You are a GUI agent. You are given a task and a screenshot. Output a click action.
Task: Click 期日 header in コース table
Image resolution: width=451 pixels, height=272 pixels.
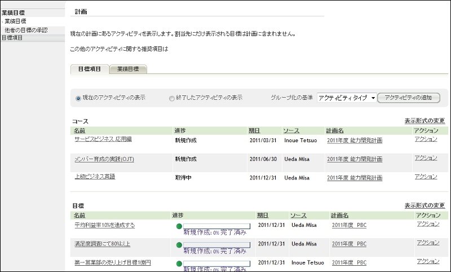point(254,131)
